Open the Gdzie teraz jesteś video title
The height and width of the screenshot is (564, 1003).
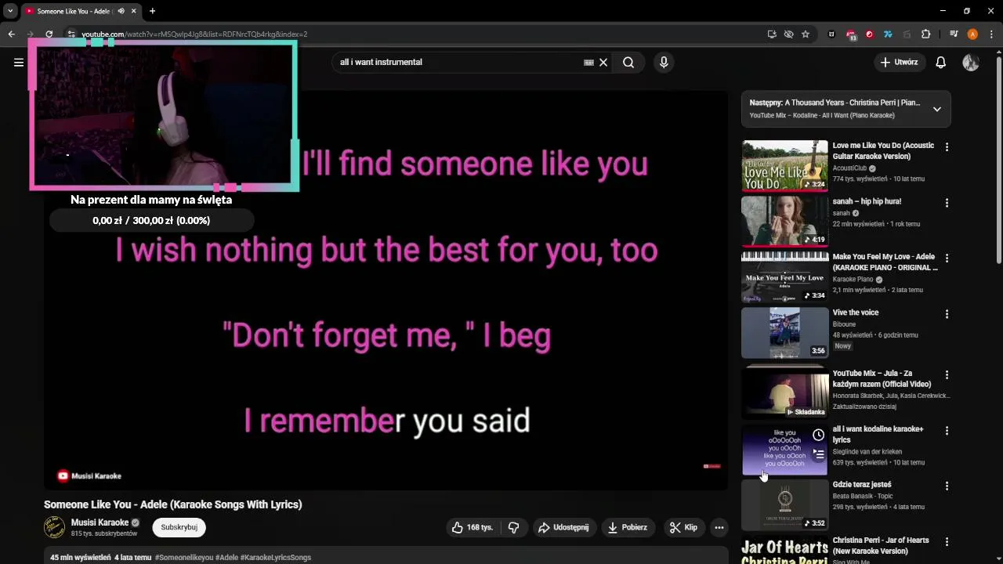pyautogui.click(x=862, y=485)
